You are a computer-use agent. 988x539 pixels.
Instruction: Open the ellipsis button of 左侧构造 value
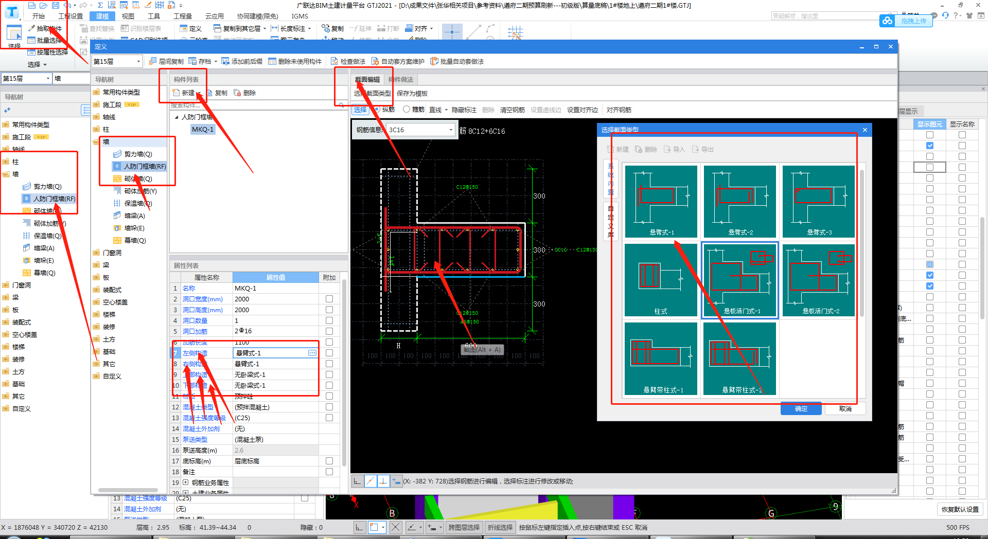click(312, 353)
